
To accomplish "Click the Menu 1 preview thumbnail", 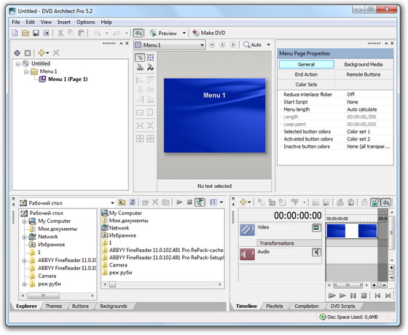I will 214,115.
